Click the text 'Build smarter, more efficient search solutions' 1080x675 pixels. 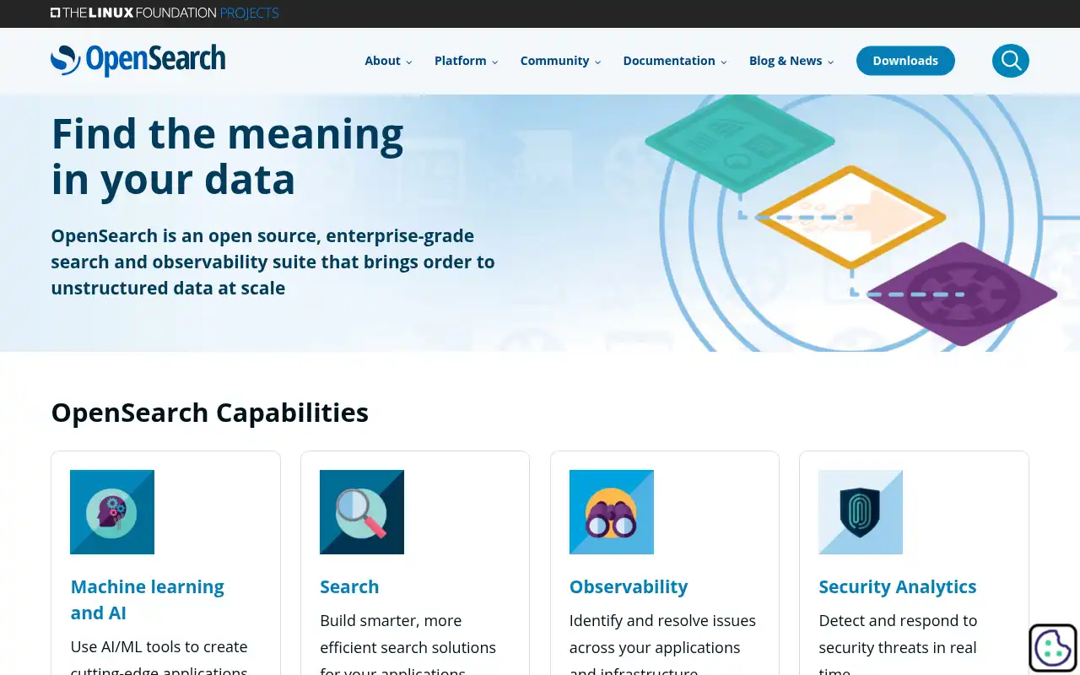[408, 634]
